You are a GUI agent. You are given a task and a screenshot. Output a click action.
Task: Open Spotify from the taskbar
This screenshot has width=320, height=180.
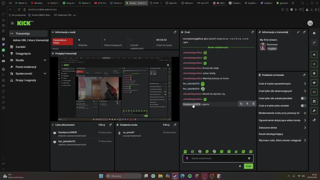(x=190, y=176)
